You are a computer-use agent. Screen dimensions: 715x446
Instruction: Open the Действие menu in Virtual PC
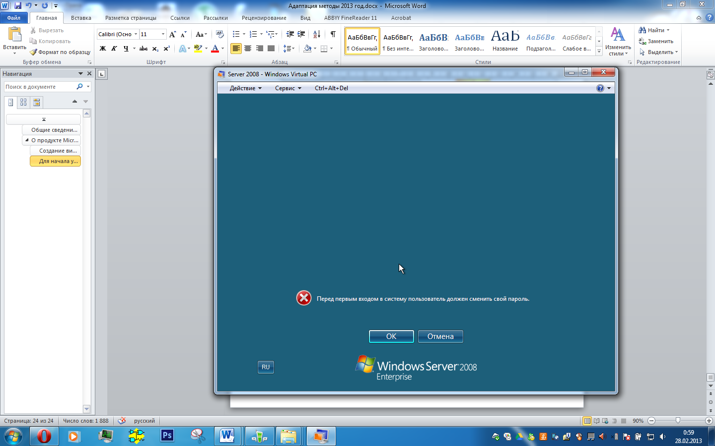[x=245, y=88]
